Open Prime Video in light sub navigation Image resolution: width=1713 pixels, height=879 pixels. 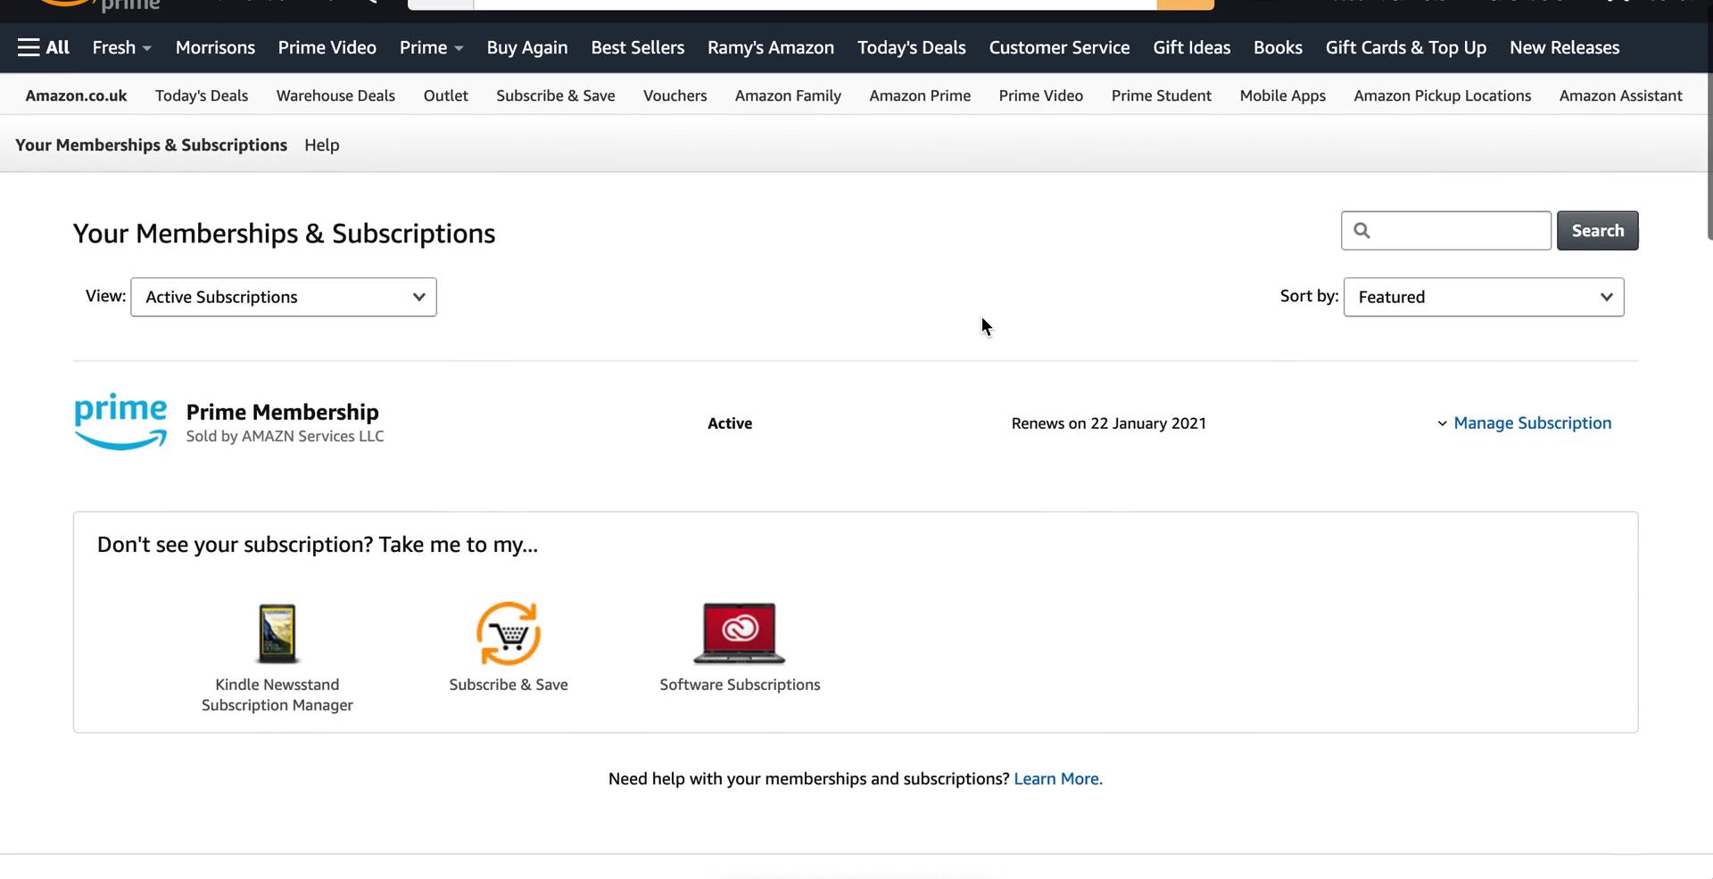point(1041,95)
